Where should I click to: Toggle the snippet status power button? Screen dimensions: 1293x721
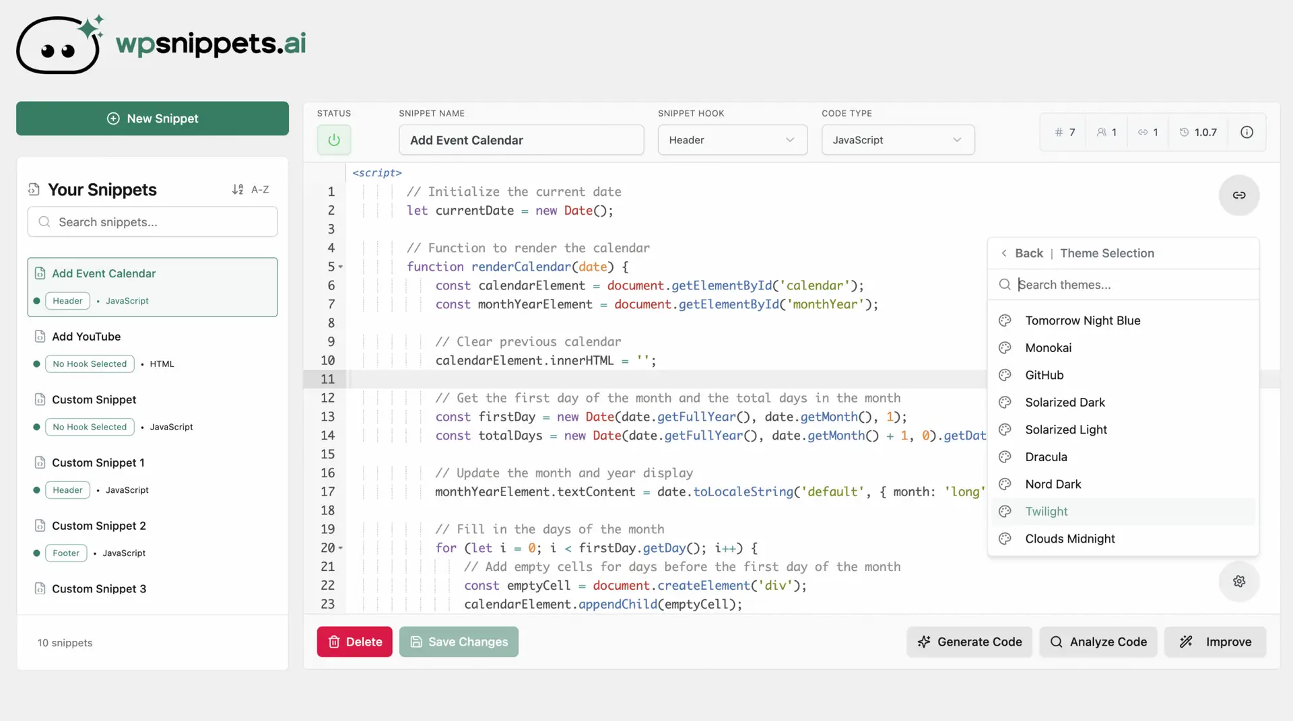click(334, 140)
